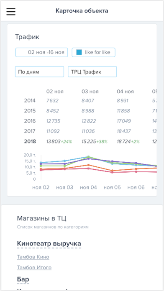Click the value 11092 for 2017
This screenshot has height=291, width=164.
pos(53,131)
